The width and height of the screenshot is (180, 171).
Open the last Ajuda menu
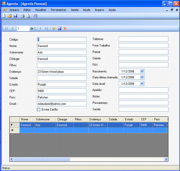pos(112,10)
